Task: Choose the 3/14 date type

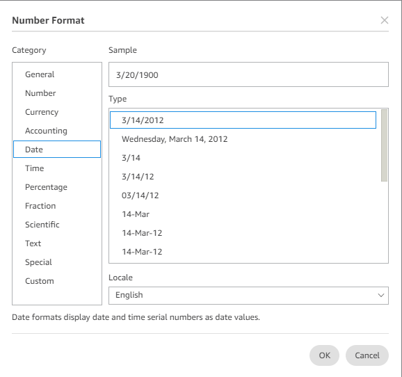Action: tap(243, 158)
